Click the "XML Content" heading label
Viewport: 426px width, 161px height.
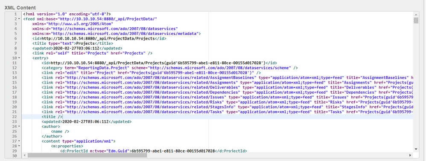20,8
